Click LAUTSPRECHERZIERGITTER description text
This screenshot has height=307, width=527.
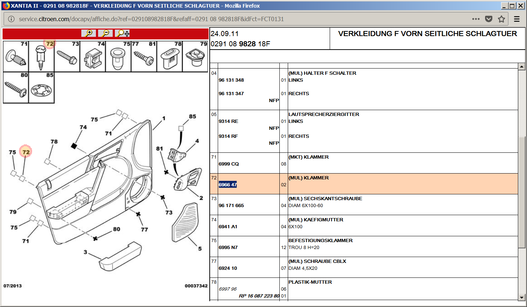(x=324, y=114)
